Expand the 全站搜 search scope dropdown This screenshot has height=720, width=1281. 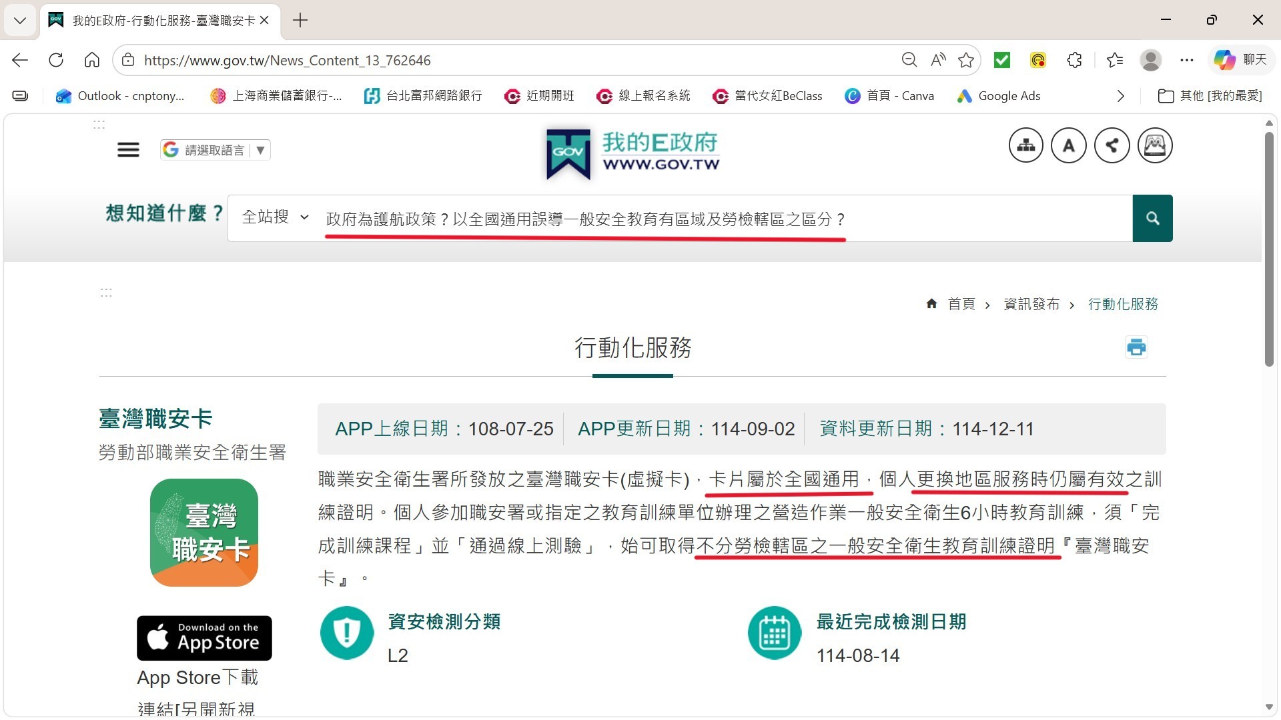[x=275, y=217]
